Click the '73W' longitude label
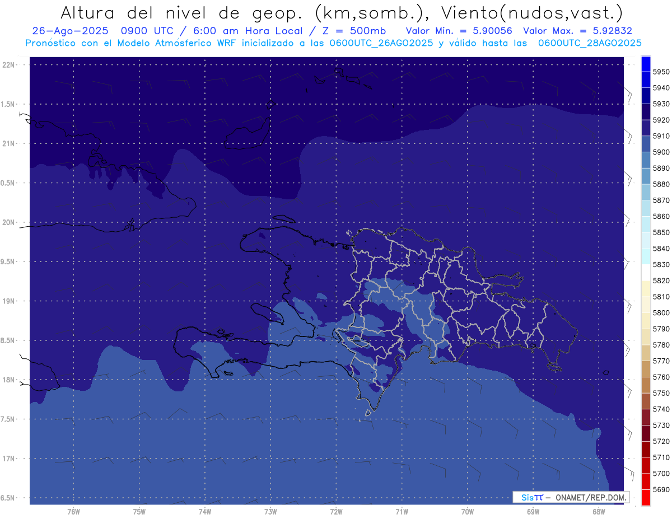The height and width of the screenshot is (519, 672). [270, 512]
